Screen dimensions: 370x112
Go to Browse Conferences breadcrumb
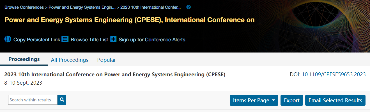point(24,7)
